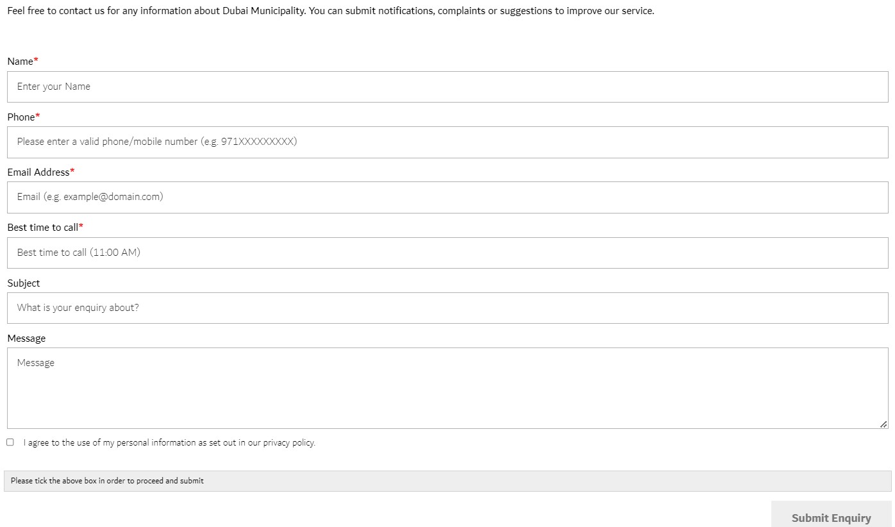The width and height of the screenshot is (895, 527).
Task: Click the "Message" label above the textarea
Action: click(x=26, y=338)
